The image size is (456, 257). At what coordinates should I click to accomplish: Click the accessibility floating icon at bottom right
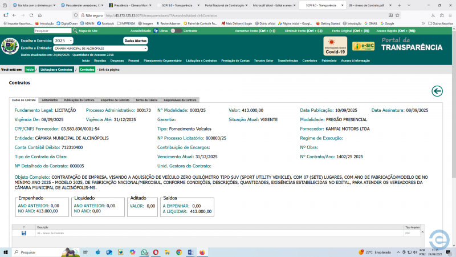pos(438,238)
